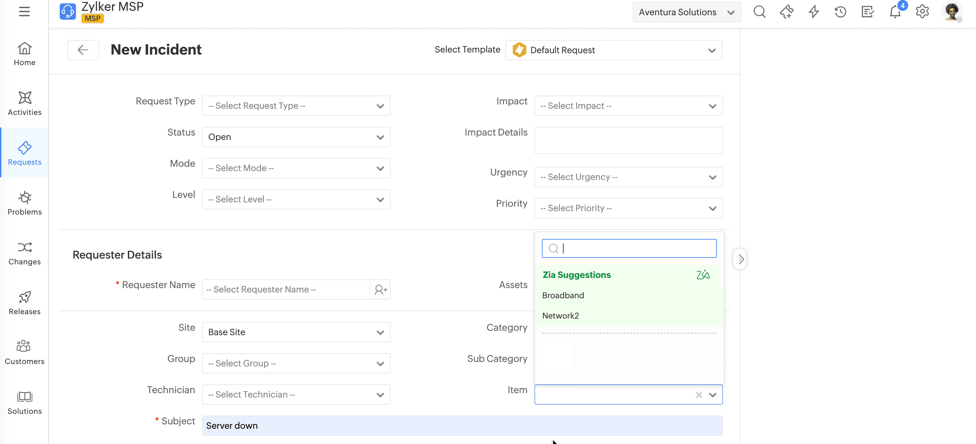Click the Subject field containing Server down
The height and width of the screenshot is (444, 976).
pyautogui.click(x=462, y=425)
